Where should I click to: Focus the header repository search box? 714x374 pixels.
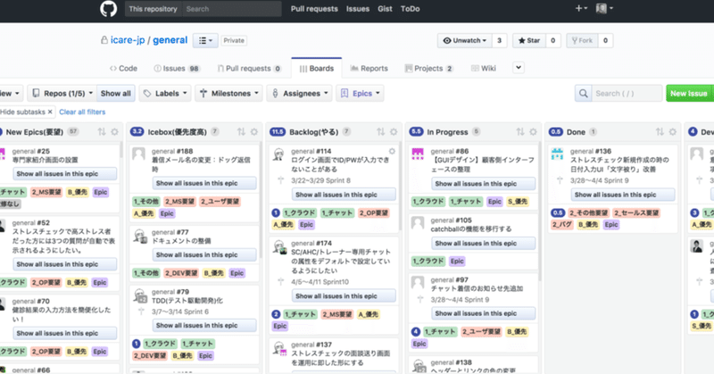[232, 9]
